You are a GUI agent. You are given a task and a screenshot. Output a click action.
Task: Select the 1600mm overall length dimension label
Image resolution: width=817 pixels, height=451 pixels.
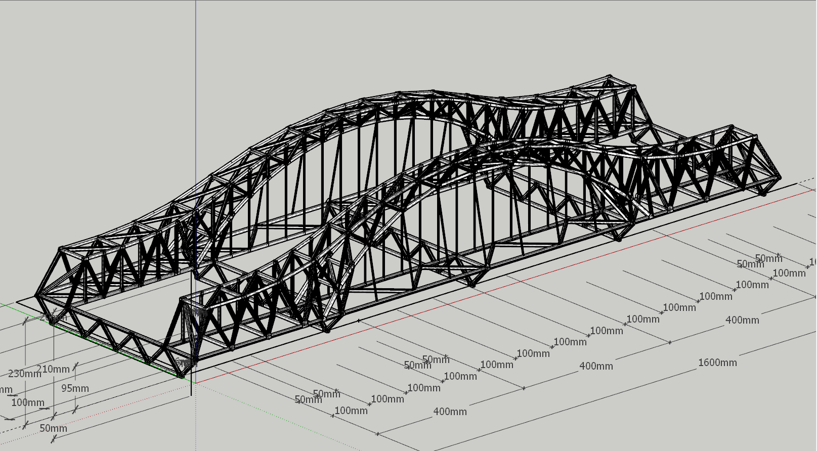pos(717,363)
